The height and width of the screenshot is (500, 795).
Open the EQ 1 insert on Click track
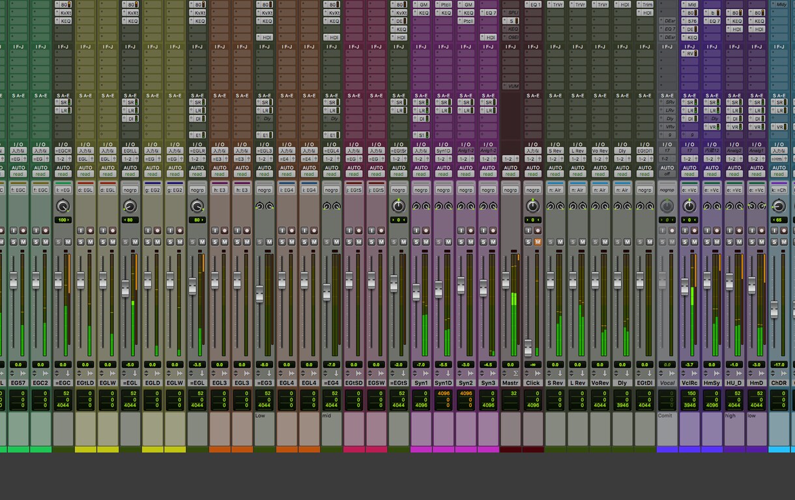point(533,4)
